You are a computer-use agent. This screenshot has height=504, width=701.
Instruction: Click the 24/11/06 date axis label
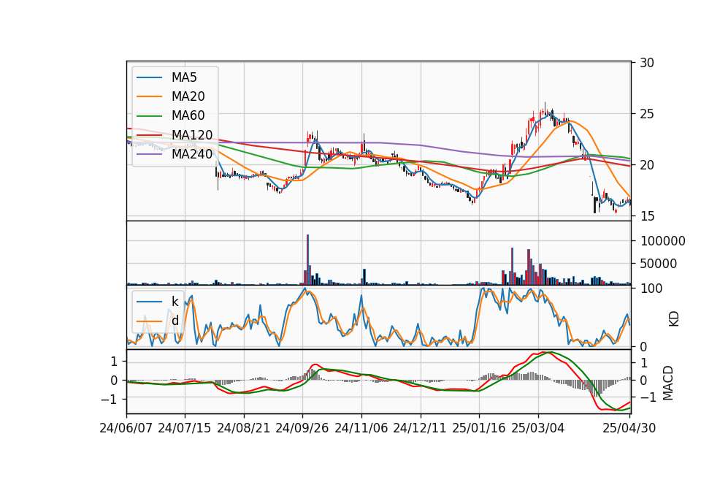361,428
